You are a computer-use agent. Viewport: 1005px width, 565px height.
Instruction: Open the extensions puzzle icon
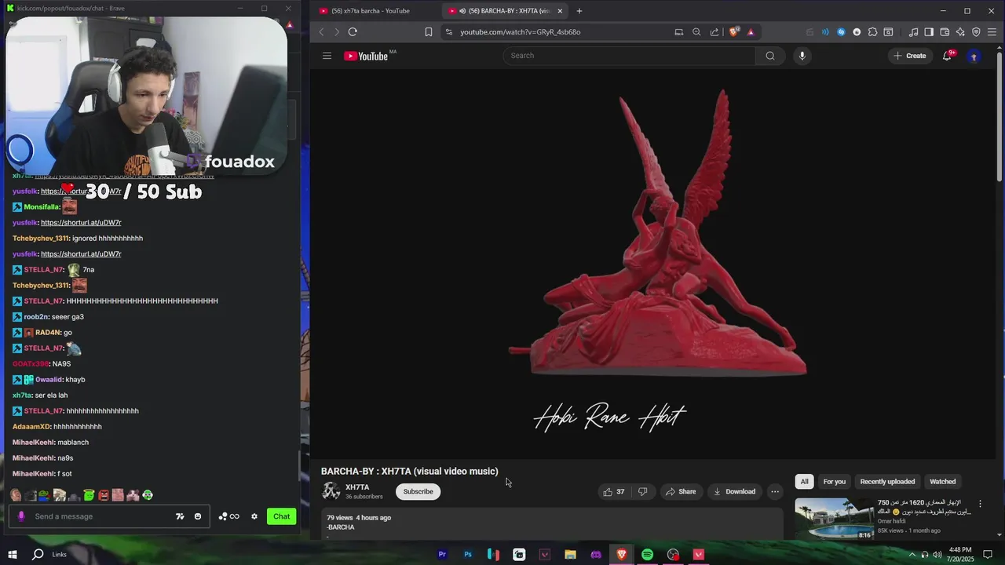click(x=872, y=32)
